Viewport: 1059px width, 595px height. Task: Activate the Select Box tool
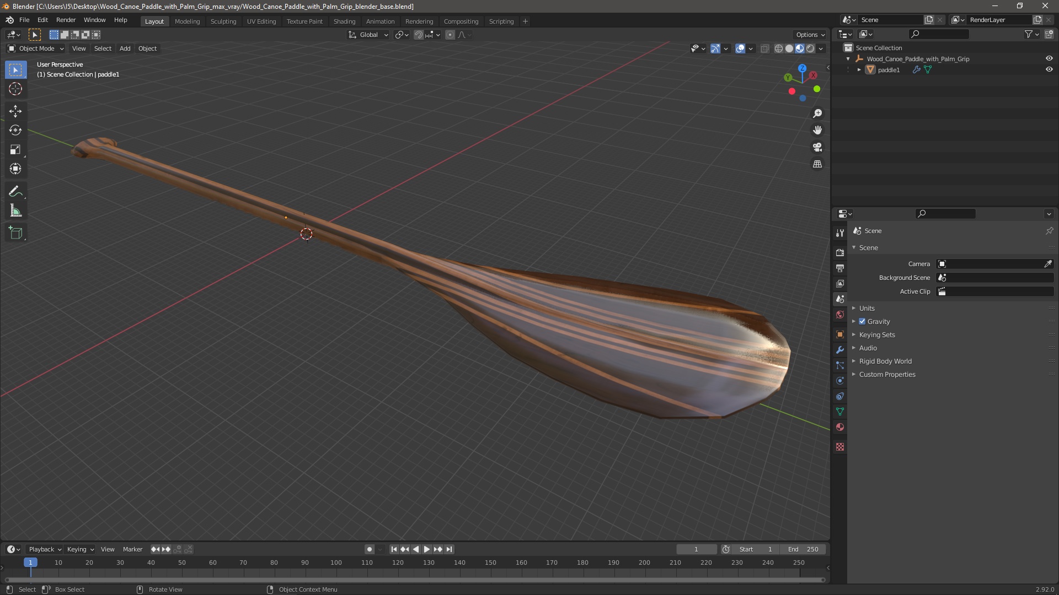15,70
